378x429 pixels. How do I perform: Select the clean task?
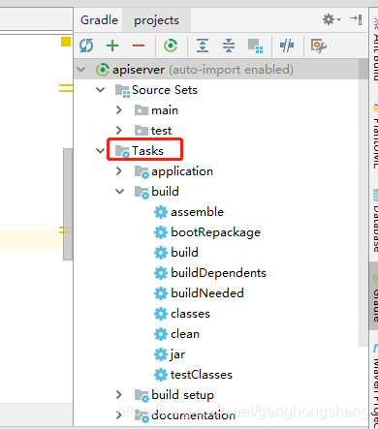tap(176, 334)
